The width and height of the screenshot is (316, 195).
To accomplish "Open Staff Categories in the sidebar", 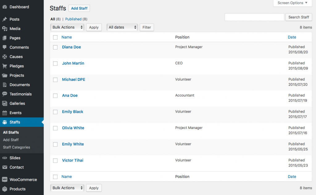I will click(x=16, y=147).
